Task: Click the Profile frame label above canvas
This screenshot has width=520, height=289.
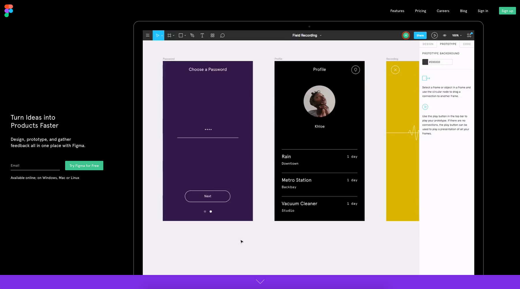Action: (278, 59)
